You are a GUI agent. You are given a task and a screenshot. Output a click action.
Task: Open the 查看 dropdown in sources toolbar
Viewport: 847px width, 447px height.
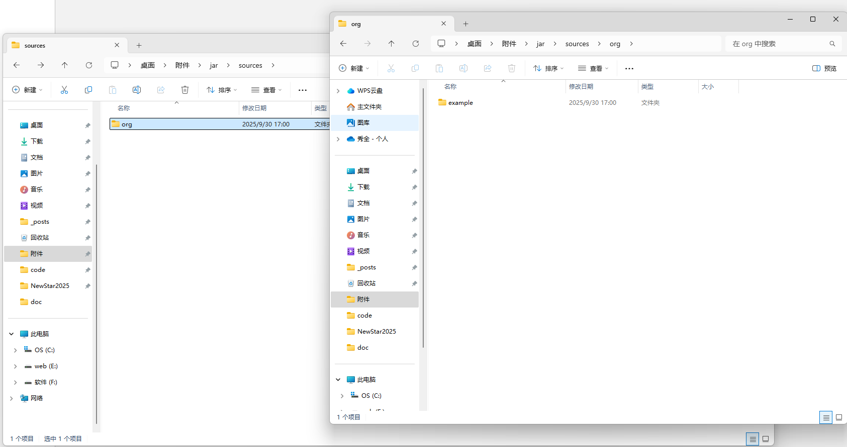pyautogui.click(x=267, y=90)
